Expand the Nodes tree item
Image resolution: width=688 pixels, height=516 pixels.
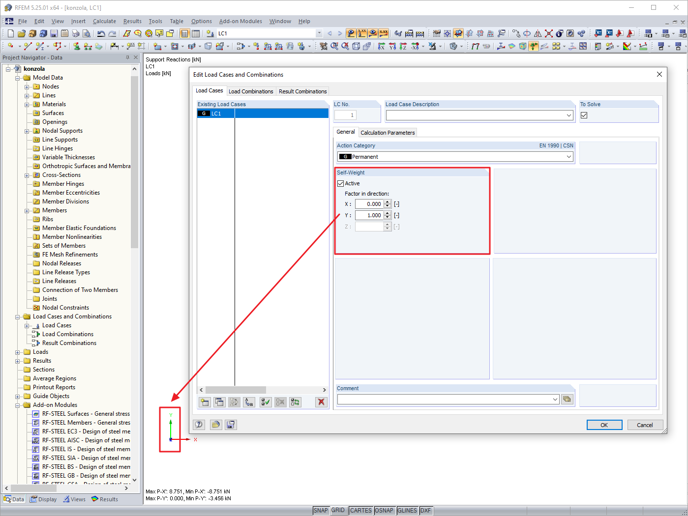pos(27,86)
